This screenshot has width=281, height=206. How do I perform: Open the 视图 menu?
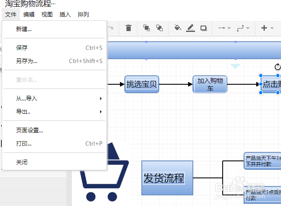click(x=47, y=14)
